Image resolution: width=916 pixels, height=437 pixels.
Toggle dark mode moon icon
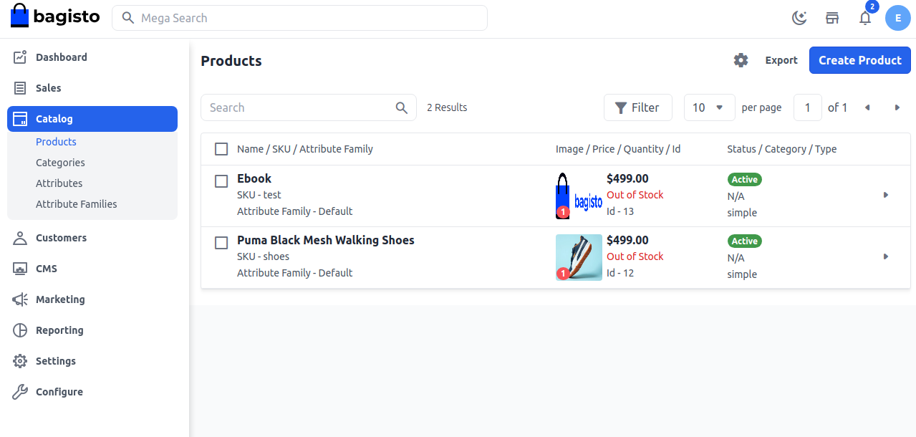799,18
